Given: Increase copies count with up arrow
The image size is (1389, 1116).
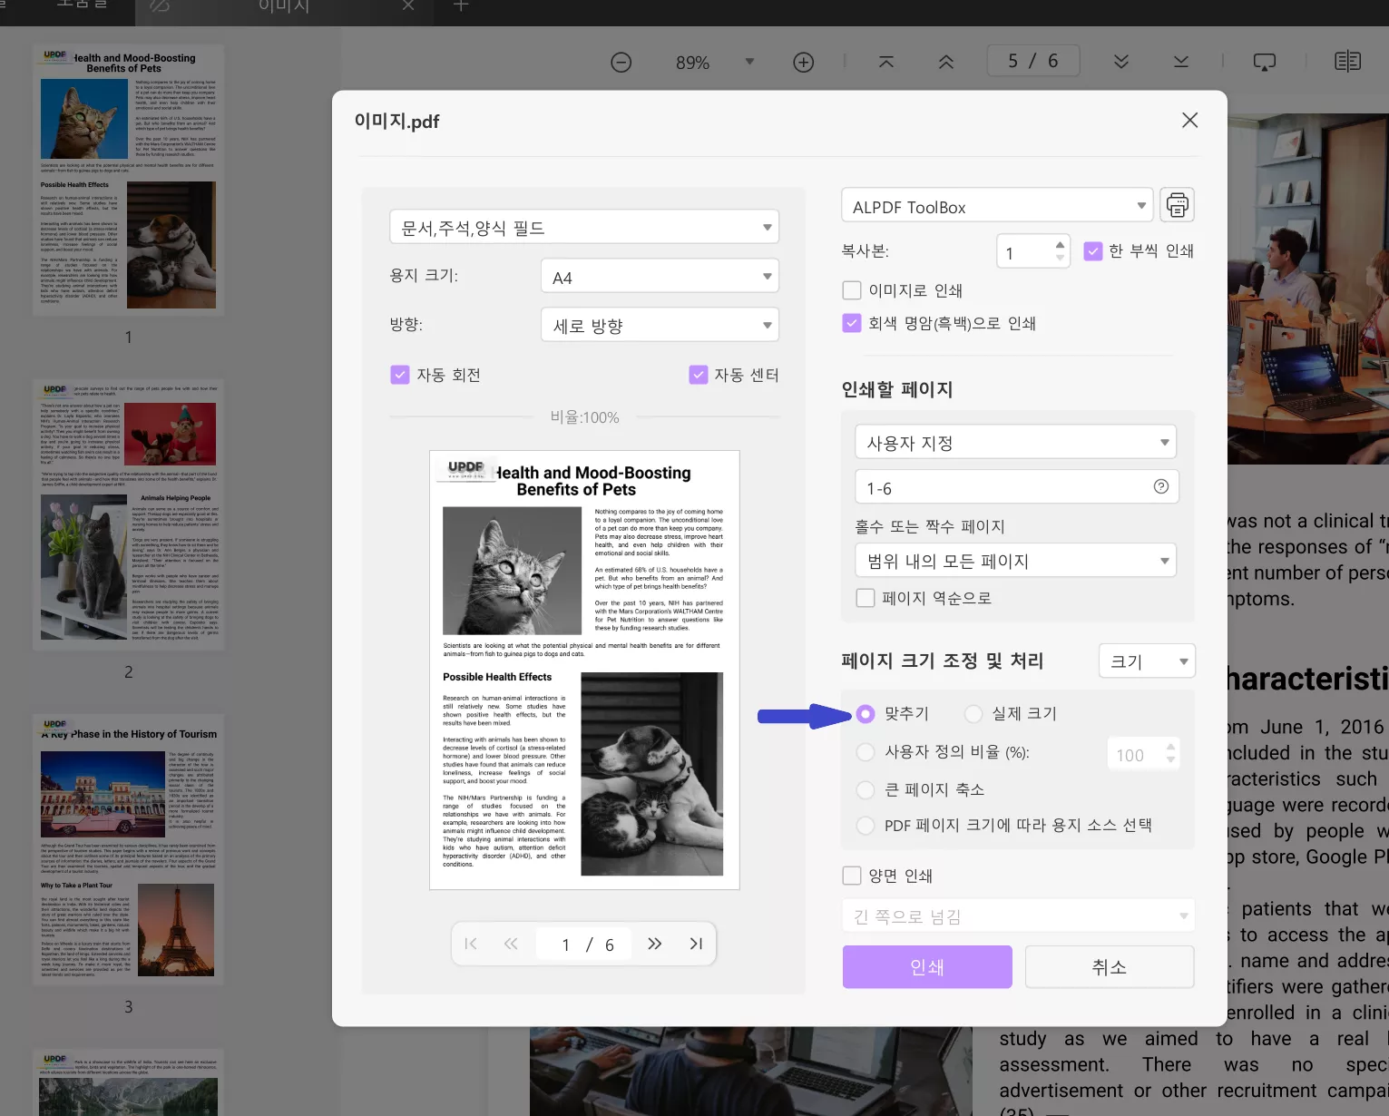Looking at the screenshot, I should 1060,245.
